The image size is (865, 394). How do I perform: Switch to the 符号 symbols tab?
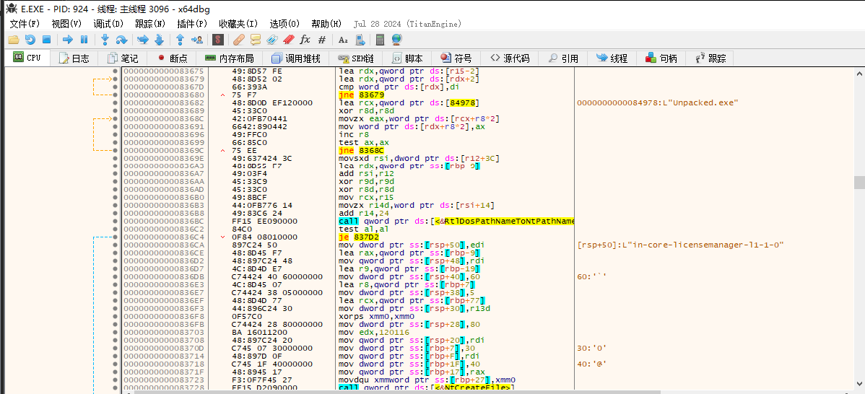click(x=456, y=58)
